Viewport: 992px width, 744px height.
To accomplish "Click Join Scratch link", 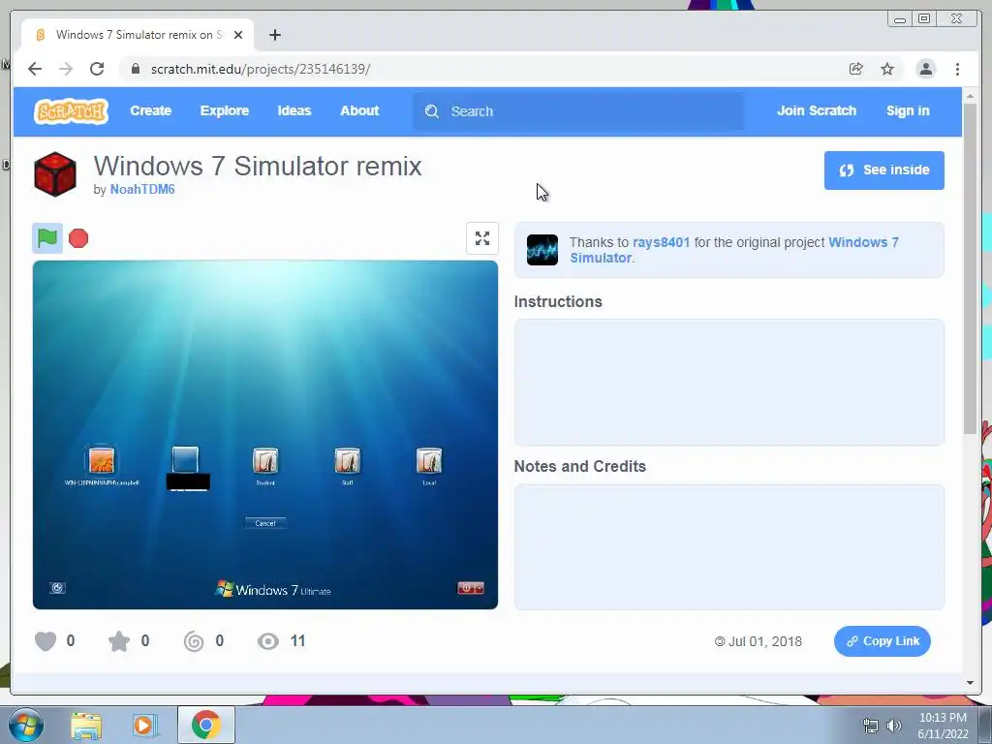I will [x=816, y=110].
